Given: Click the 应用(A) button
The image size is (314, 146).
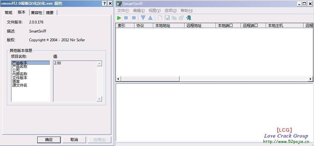Looking at the screenshot, I should tap(100, 140).
